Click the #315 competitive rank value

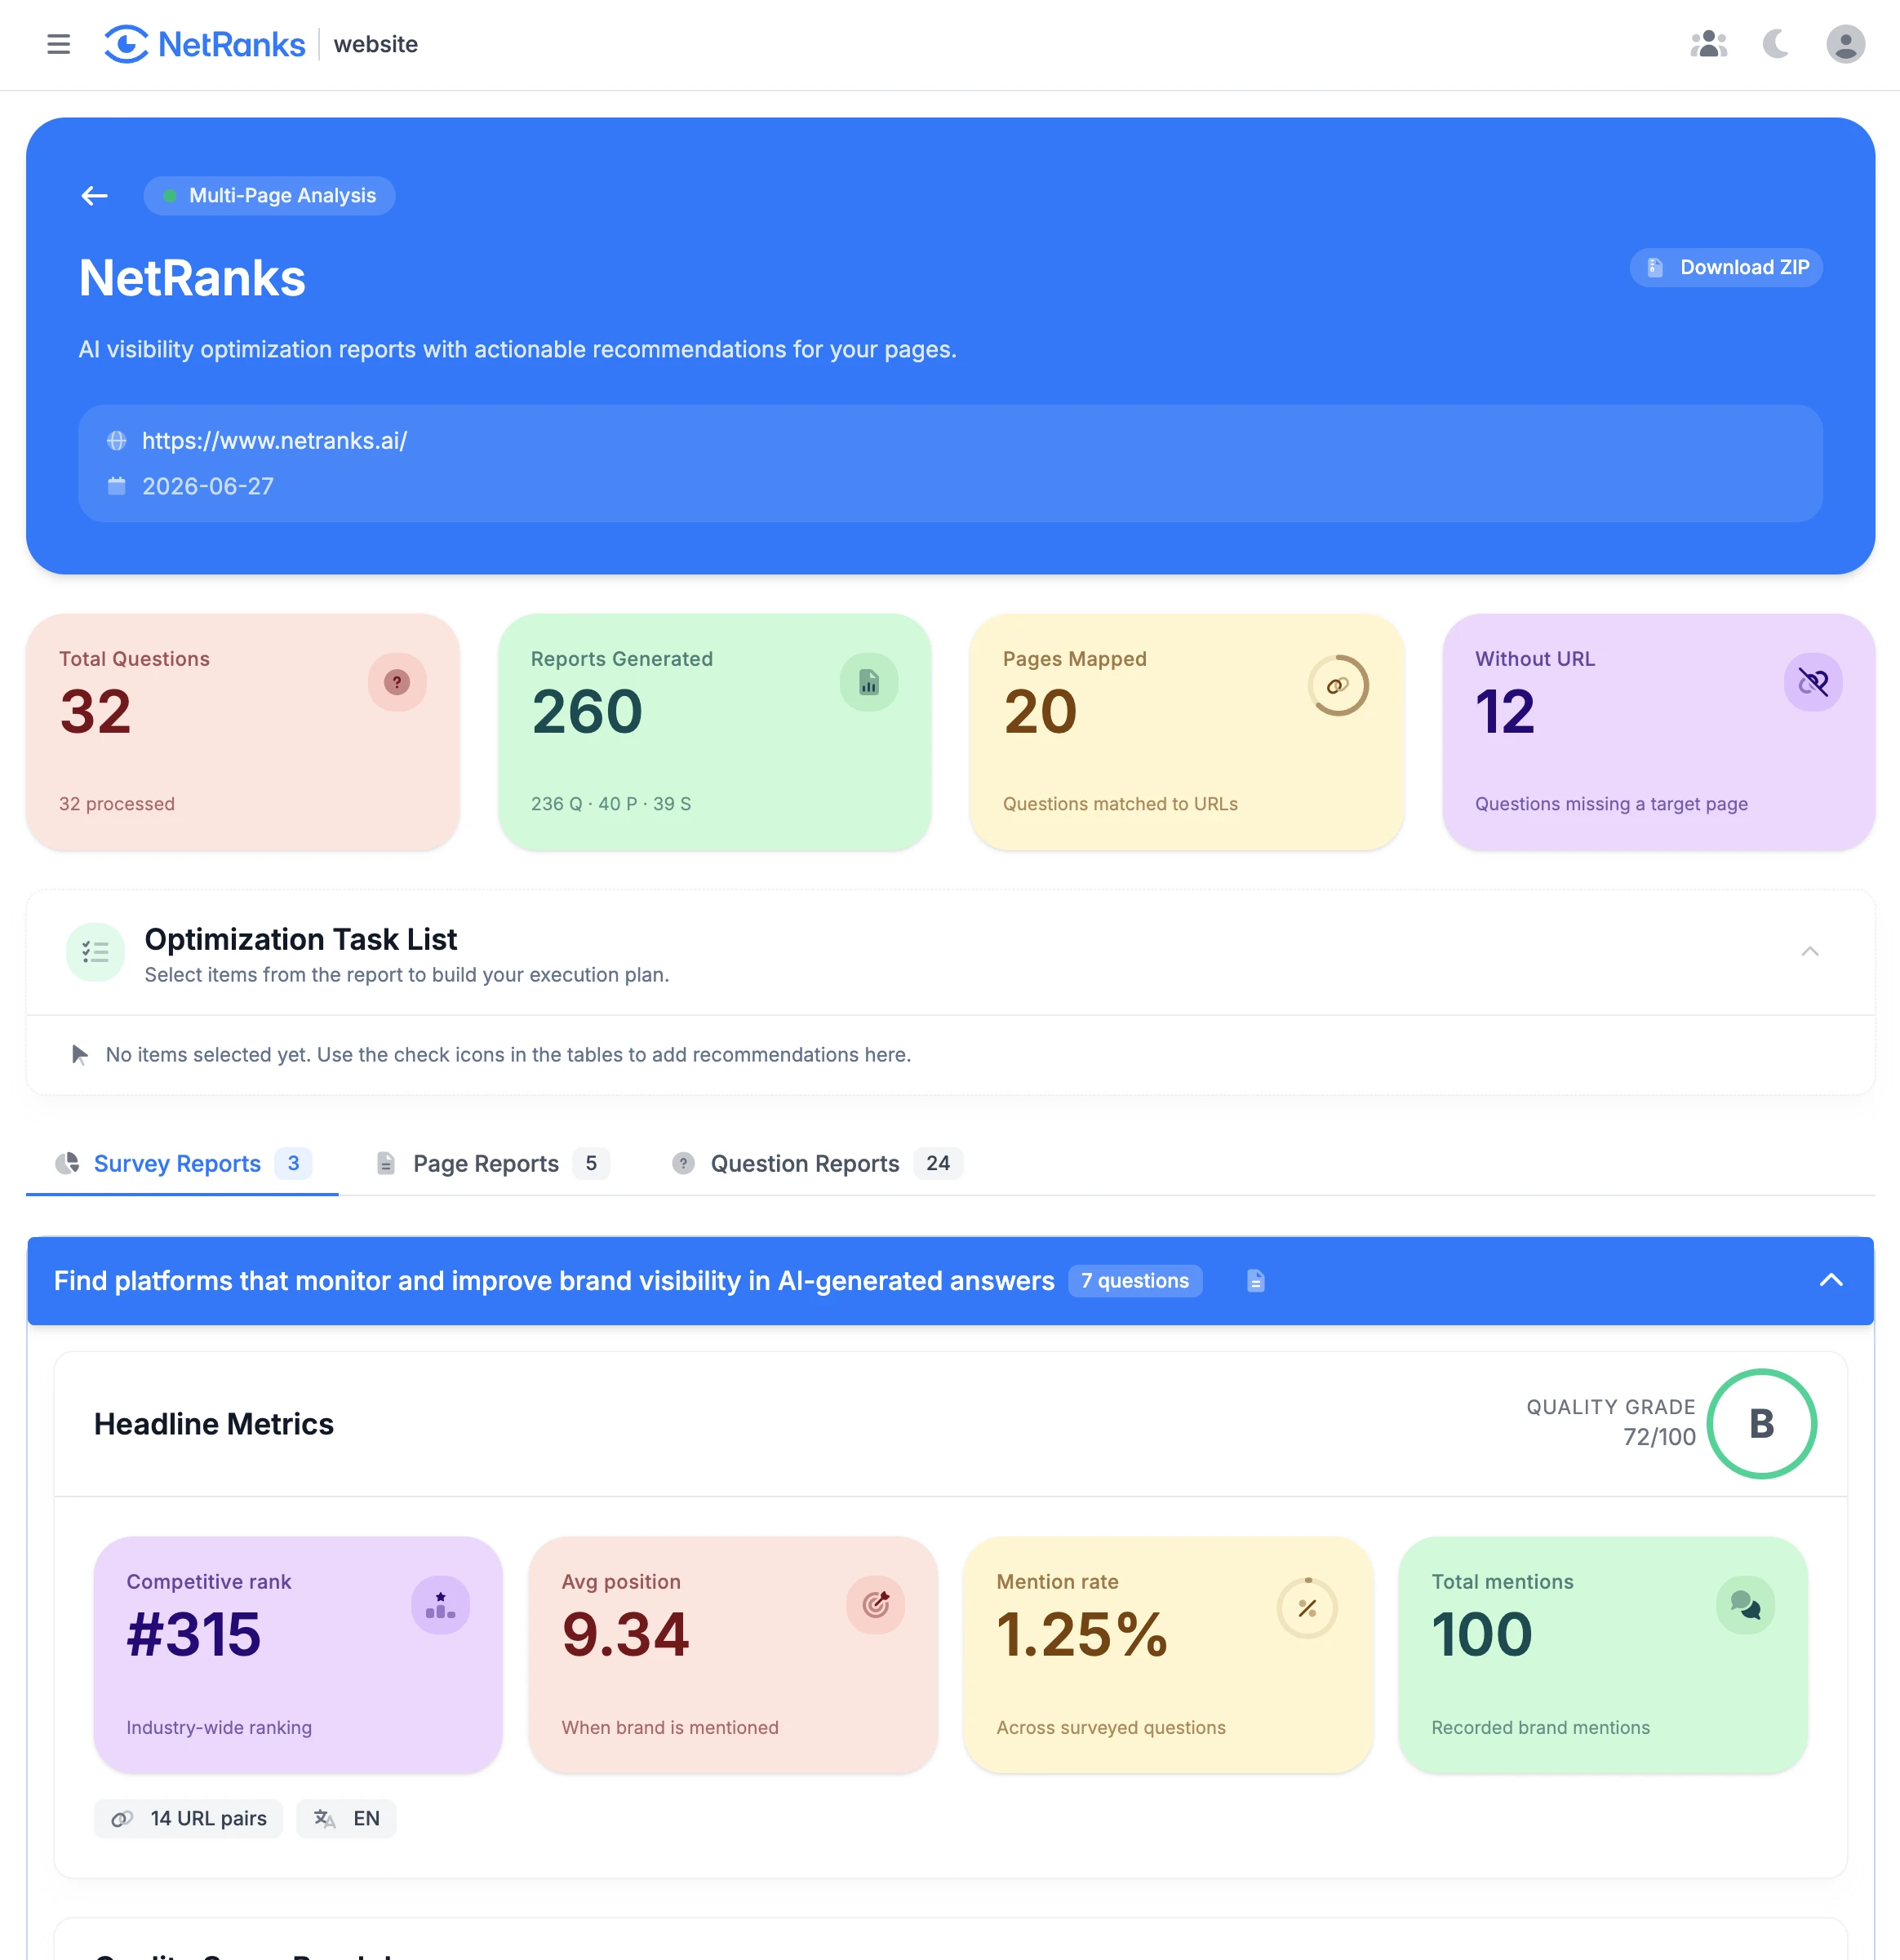coord(194,1635)
